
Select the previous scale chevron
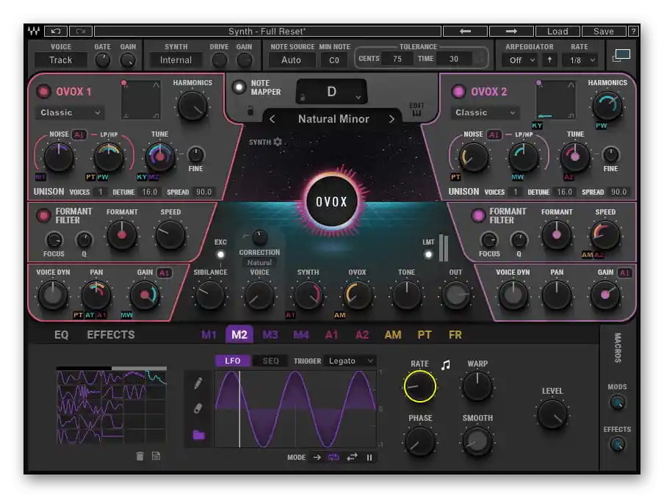coord(273,120)
